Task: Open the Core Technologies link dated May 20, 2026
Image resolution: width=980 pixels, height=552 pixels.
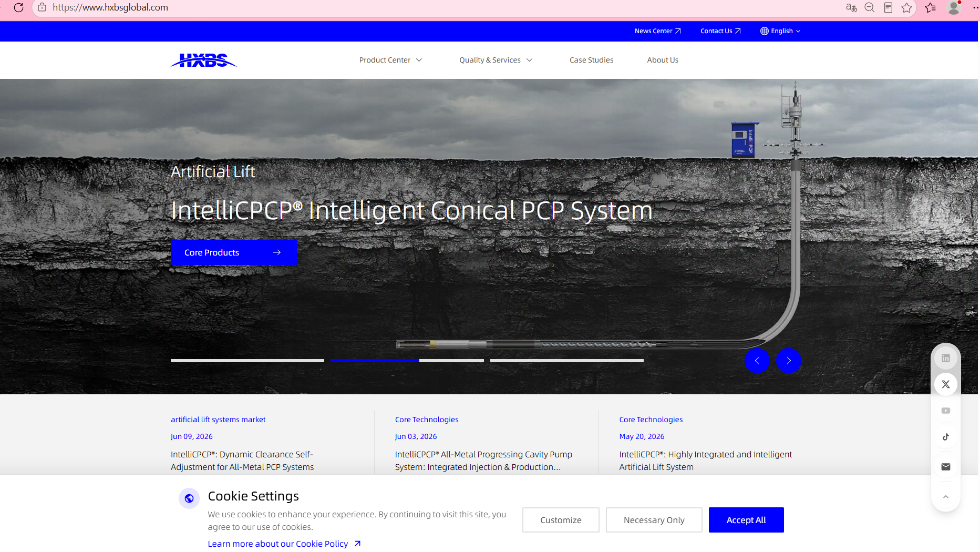Action: 651,420
